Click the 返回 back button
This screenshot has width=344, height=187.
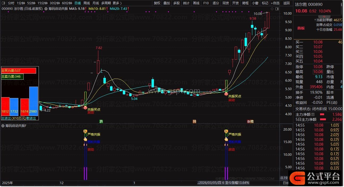287,3
